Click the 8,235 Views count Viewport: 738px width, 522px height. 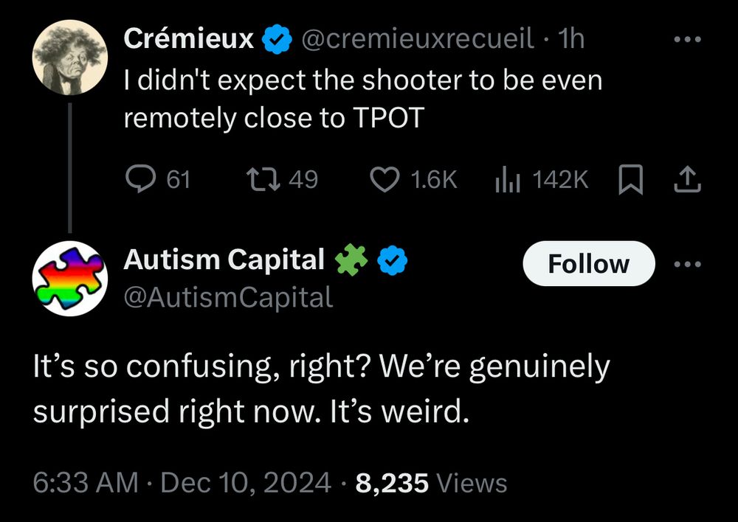[x=431, y=482]
